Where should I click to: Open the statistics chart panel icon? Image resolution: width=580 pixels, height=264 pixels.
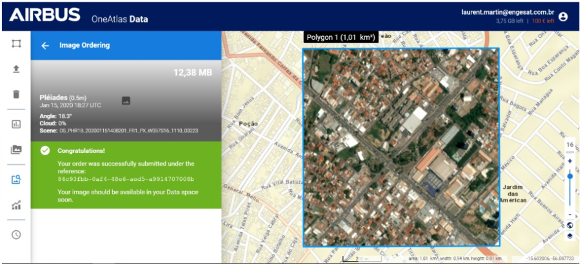(x=16, y=124)
